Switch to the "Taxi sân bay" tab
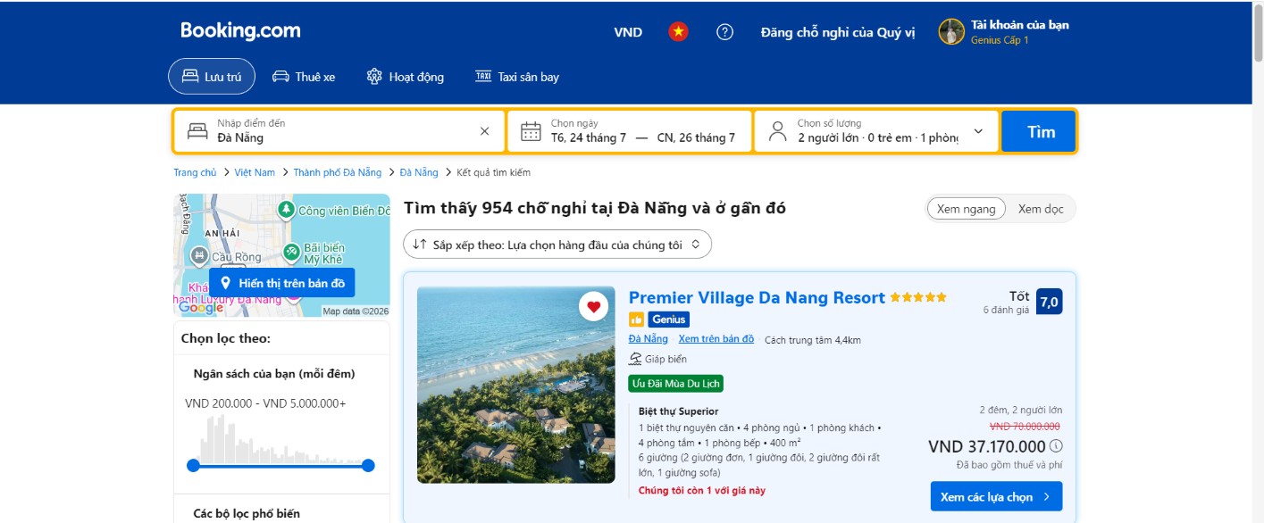This screenshot has height=523, width=1264. [x=517, y=77]
